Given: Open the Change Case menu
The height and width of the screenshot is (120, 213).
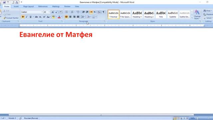Looking at the screenshot, I should pos(49,17).
